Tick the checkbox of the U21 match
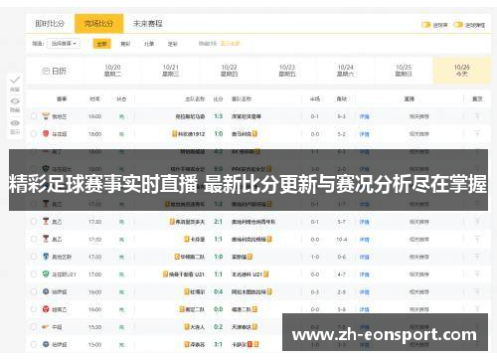Screen dimensions: 497x360 (x=34, y=273)
